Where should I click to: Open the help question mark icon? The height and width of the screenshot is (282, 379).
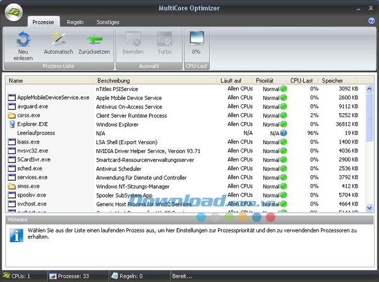[371, 21]
